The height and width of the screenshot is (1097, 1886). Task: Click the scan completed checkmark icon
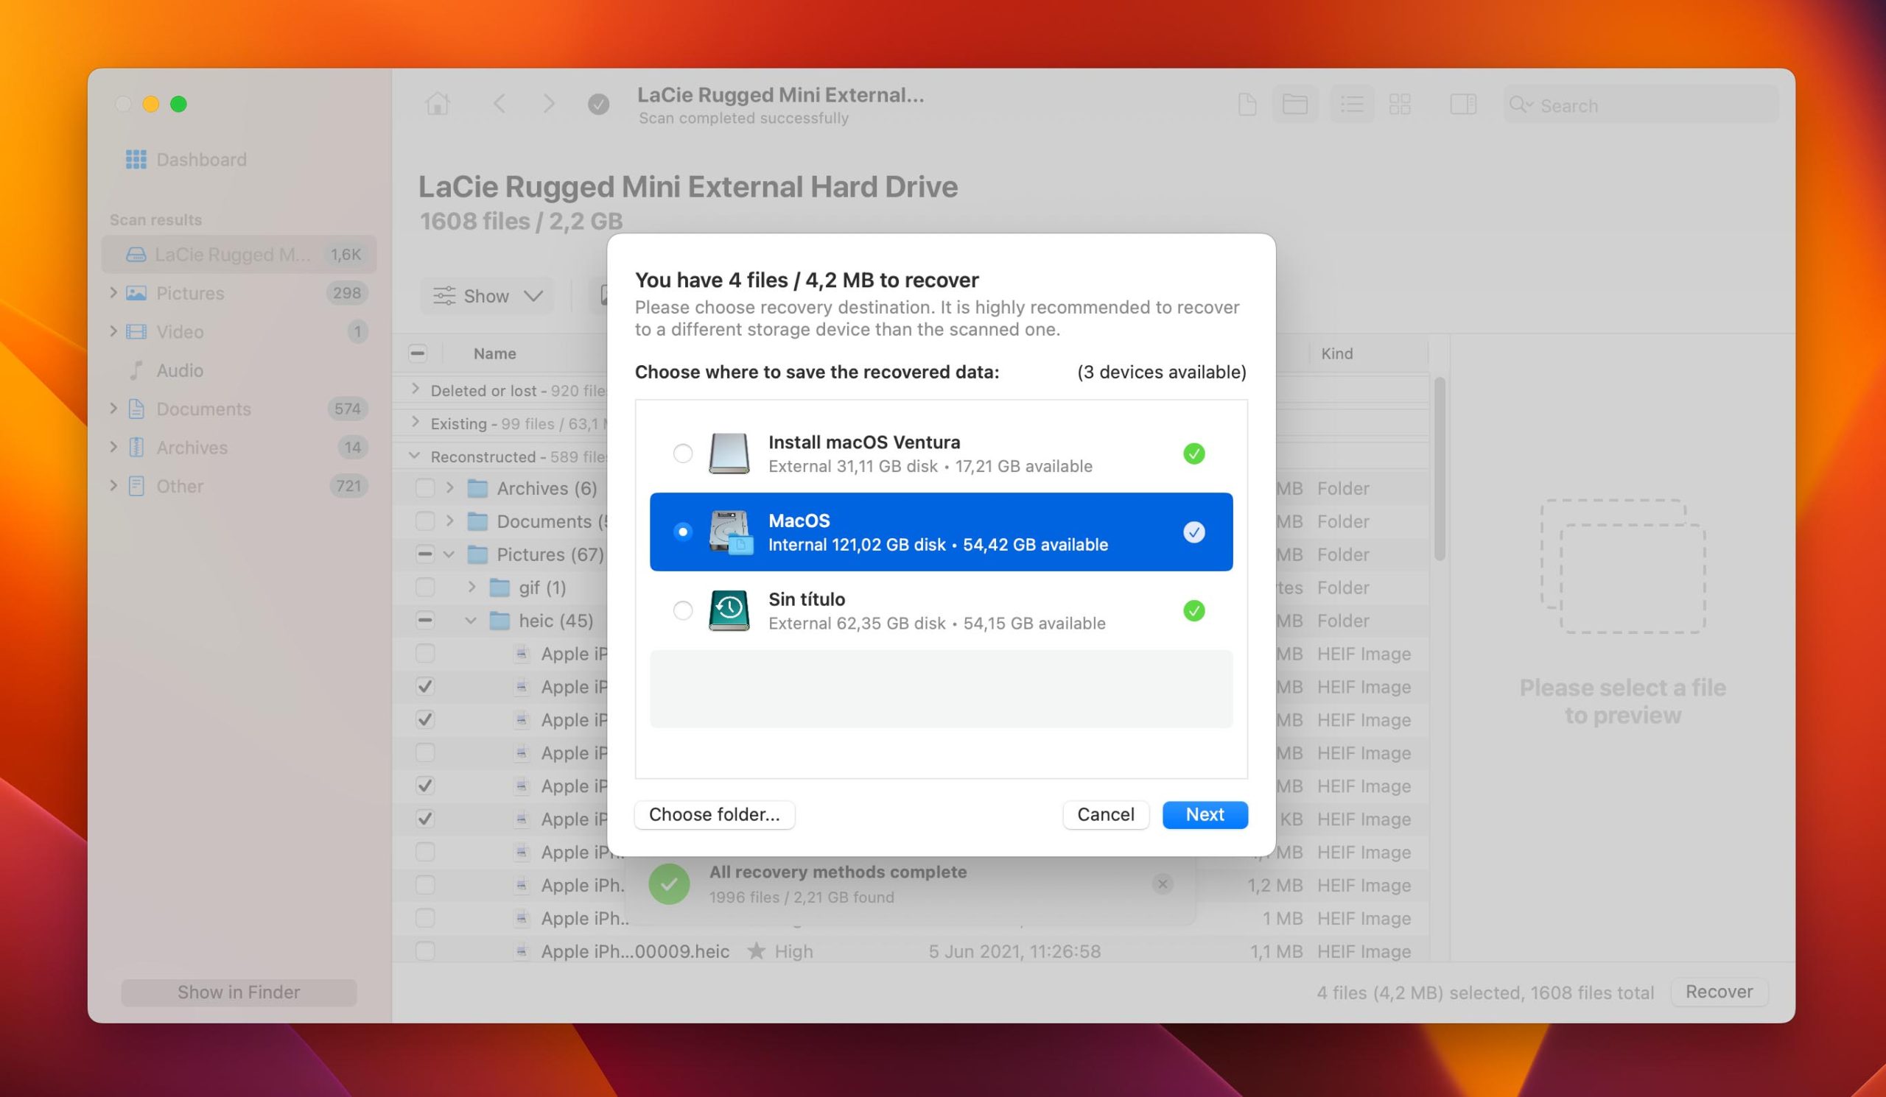point(598,104)
